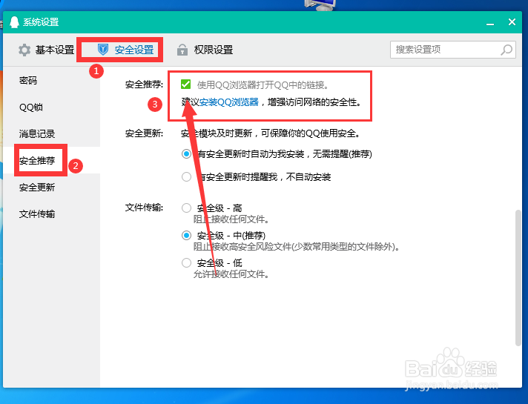Choose 有安全更新时提醒我 radio option
This screenshot has height=404, width=528.
tap(186, 176)
